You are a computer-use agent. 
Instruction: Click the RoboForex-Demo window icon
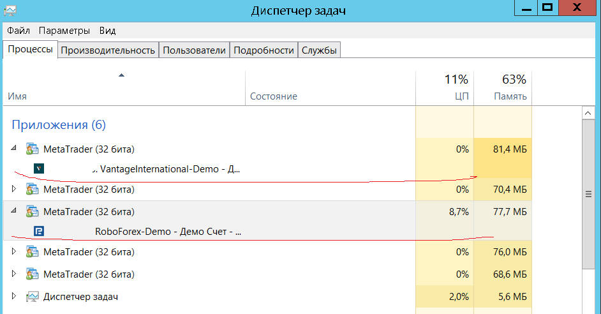click(x=39, y=231)
